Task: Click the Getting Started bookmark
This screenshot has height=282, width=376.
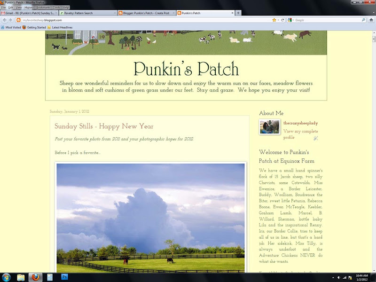Action: (x=34, y=27)
